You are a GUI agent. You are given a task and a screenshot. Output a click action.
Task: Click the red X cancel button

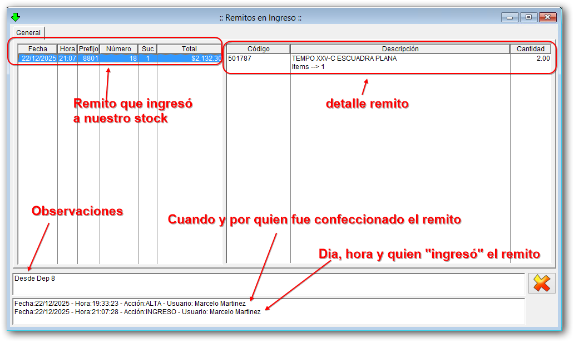pos(541,284)
